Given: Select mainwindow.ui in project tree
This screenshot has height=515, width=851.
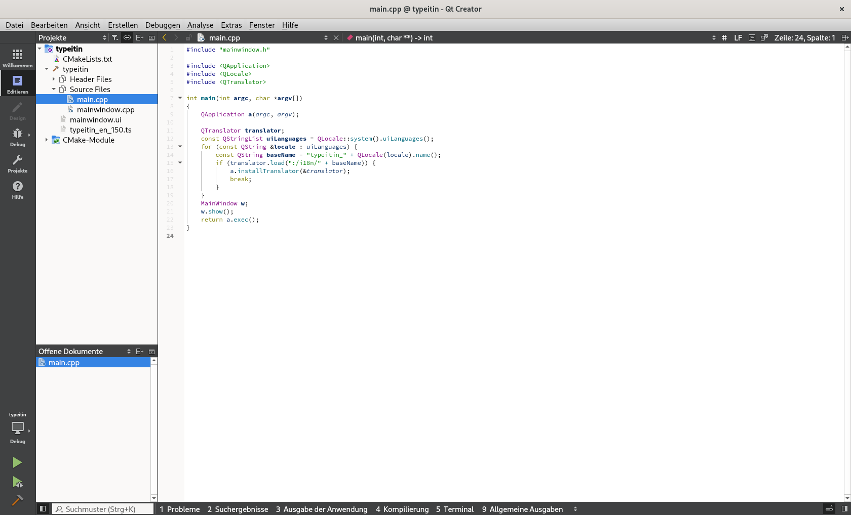Looking at the screenshot, I should coord(95,119).
